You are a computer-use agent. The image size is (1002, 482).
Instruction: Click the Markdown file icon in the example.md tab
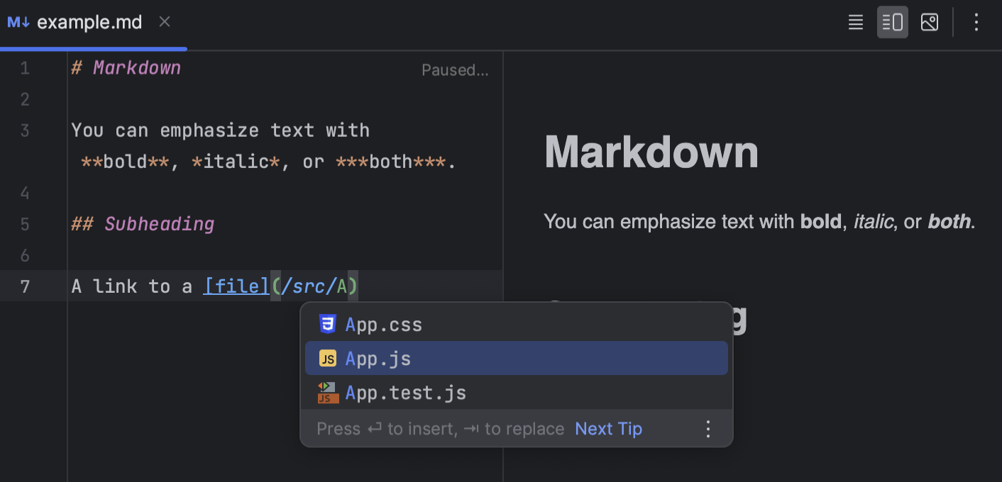pyautogui.click(x=17, y=22)
